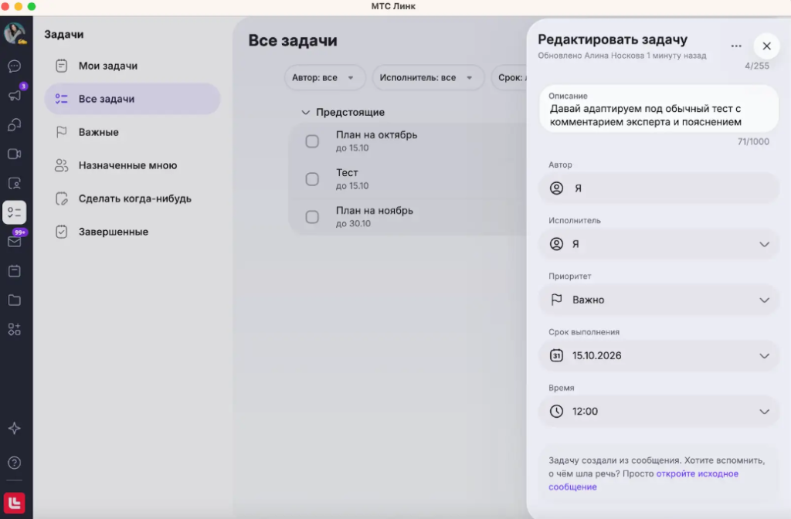Click the Автор field showing 'Я'
Image resolution: width=791 pixels, height=519 pixels.
point(658,188)
